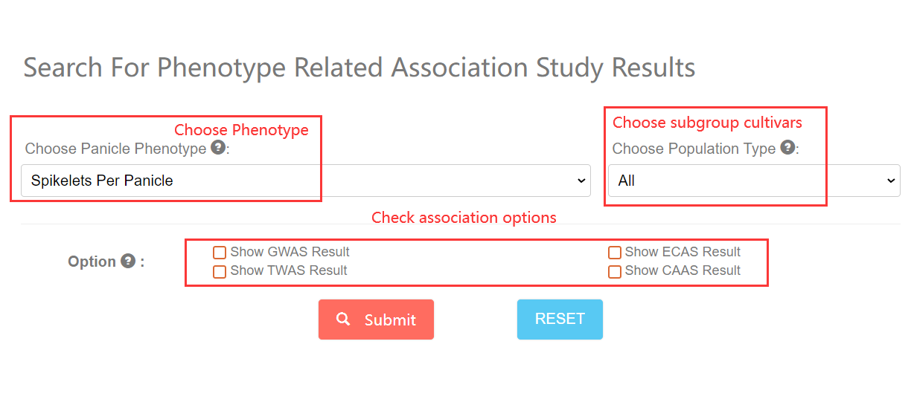Click the magnifier icon in the Submit button
This screenshot has width=911, height=399.
click(x=343, y=319)
